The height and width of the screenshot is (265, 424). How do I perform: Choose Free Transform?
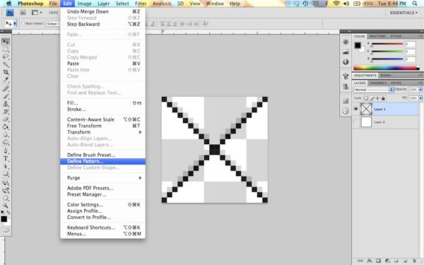click(102, 126)
